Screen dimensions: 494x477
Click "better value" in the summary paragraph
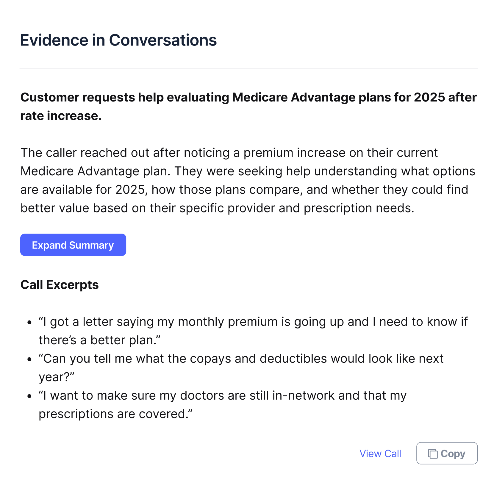(x=55, y=208)
